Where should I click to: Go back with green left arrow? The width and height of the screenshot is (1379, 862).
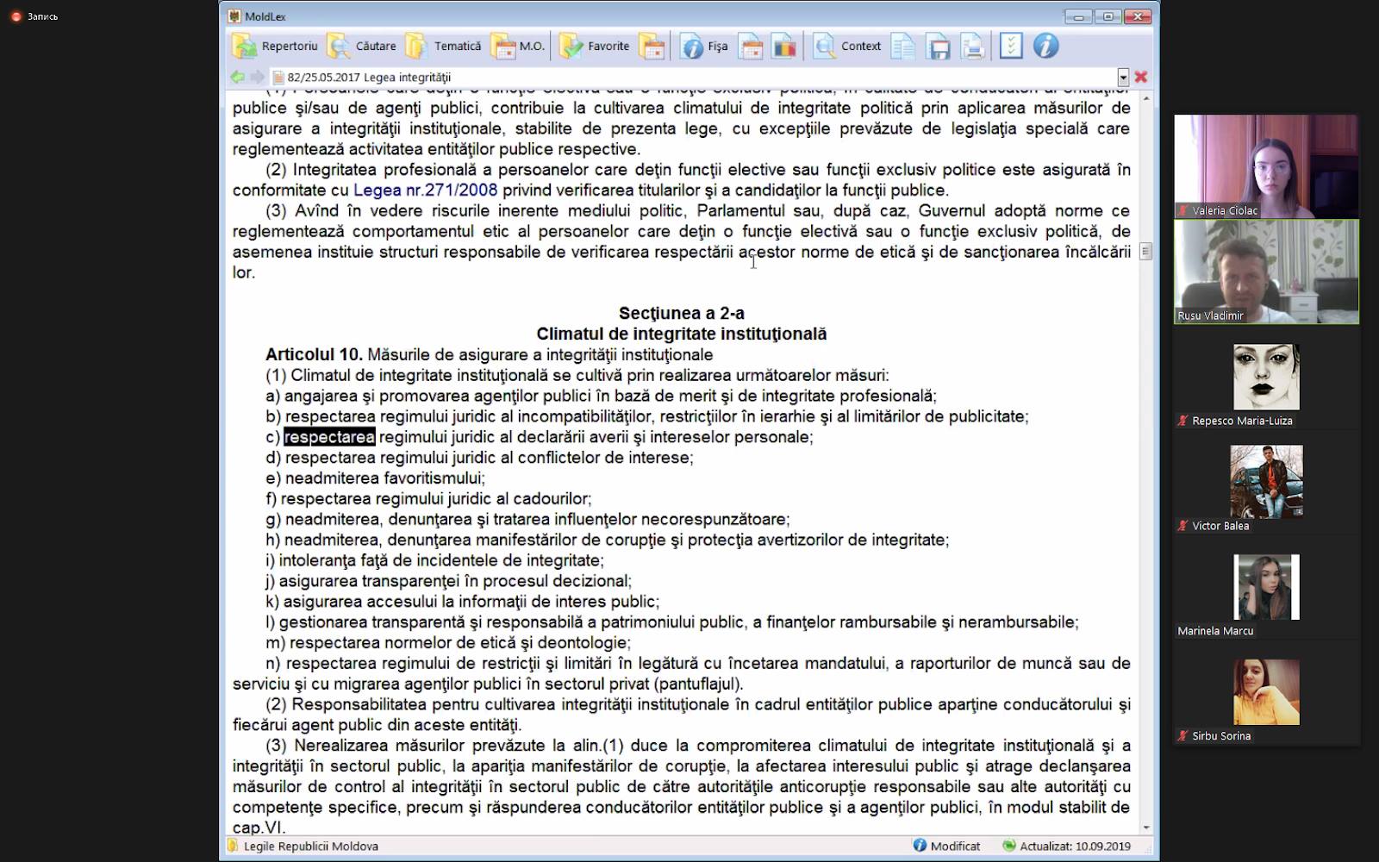[x=237, y=77]
